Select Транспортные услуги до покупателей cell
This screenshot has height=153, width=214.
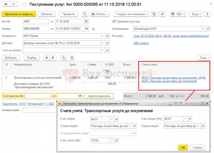pos(38,78)
